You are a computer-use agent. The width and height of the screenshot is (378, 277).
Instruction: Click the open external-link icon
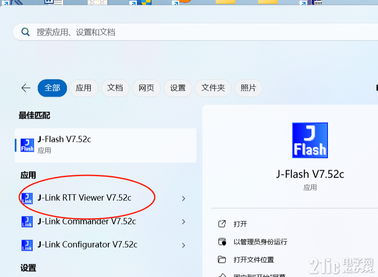point(222,224)
